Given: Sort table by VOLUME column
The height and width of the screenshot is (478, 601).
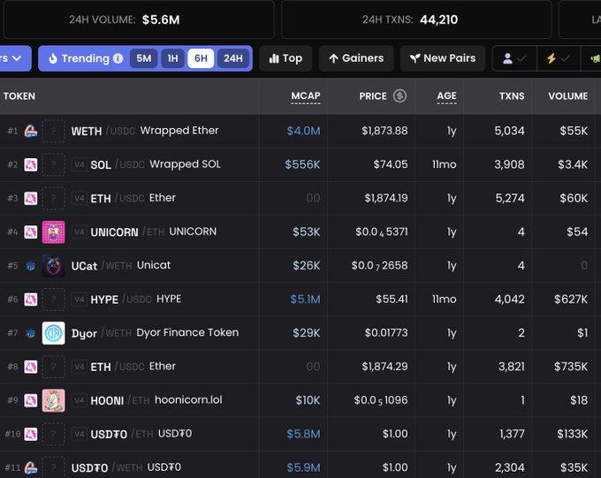Looking at the screenshot, I should (x=567, y=96).
